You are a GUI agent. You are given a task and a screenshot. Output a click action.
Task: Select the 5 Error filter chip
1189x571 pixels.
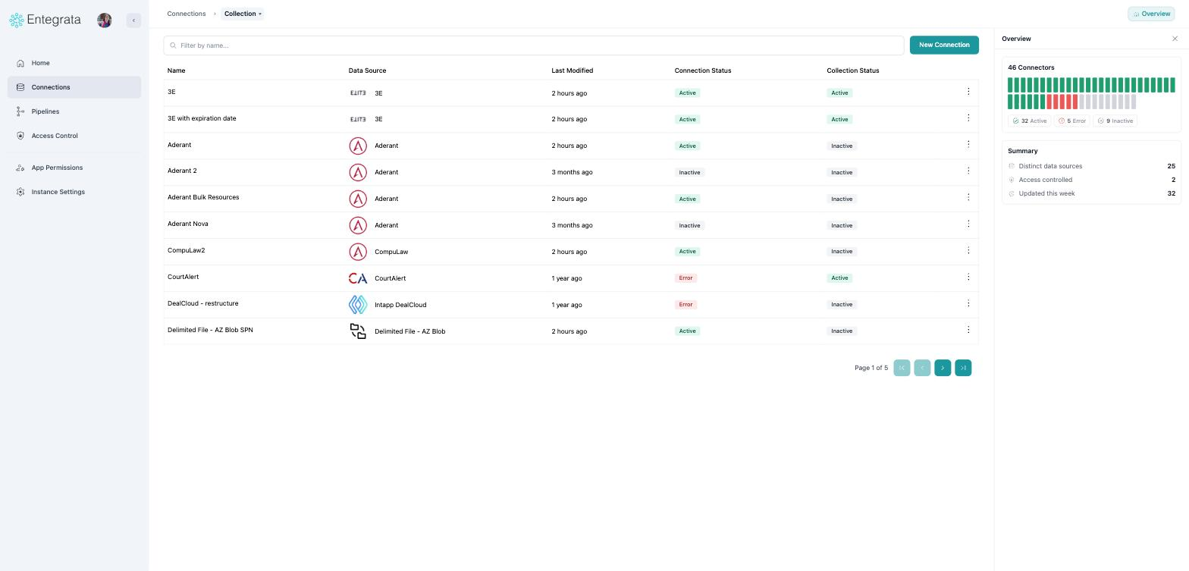(x=1072, y=121)
